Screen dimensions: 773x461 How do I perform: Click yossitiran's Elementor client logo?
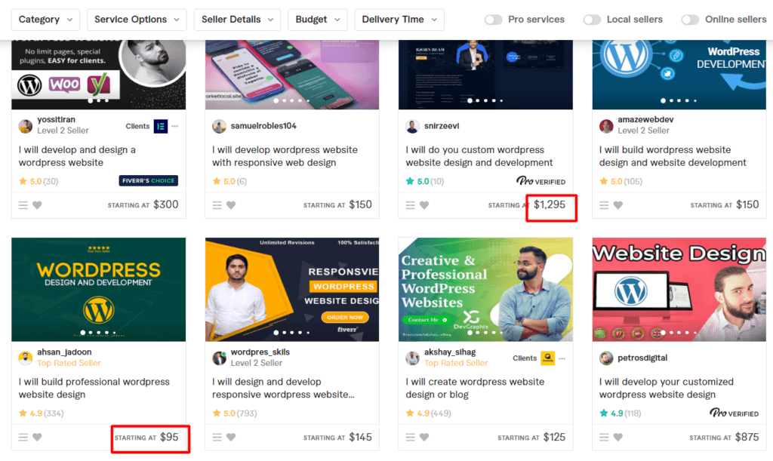(161, 126)
